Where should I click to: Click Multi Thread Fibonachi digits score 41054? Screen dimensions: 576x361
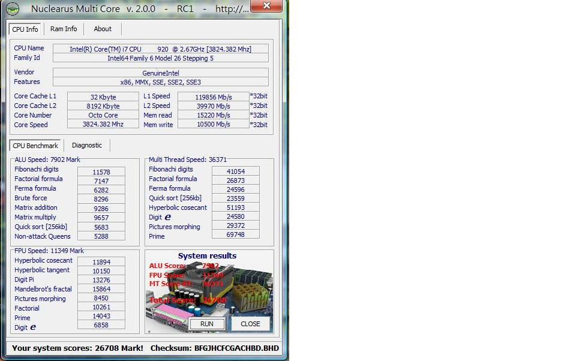235,171
